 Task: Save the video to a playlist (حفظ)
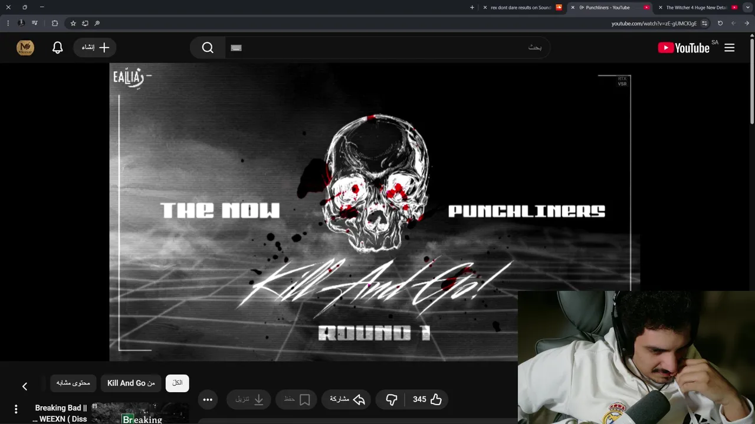tap(297, 399)
